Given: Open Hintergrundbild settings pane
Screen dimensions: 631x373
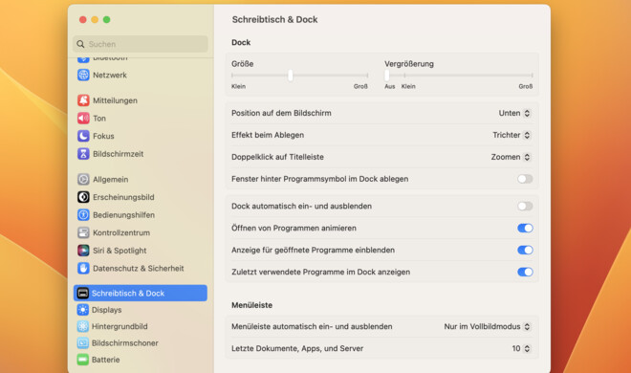Looking at the screenshot, I should pos(140,326).
